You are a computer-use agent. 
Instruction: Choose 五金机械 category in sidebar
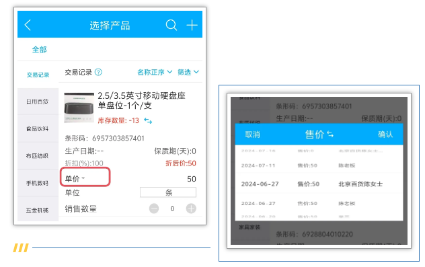tap(38, 209)
